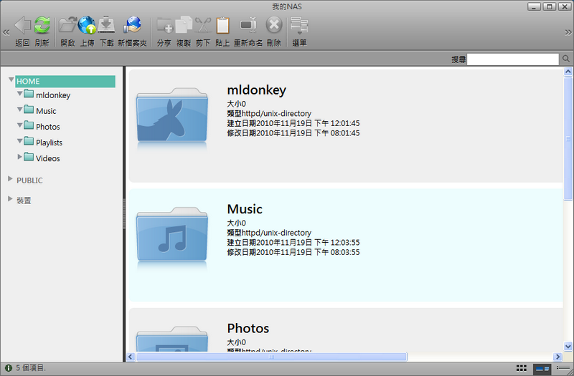Switch to simple list view
The width and height of the screenshot is (574, 376).
tap(563, 368)
